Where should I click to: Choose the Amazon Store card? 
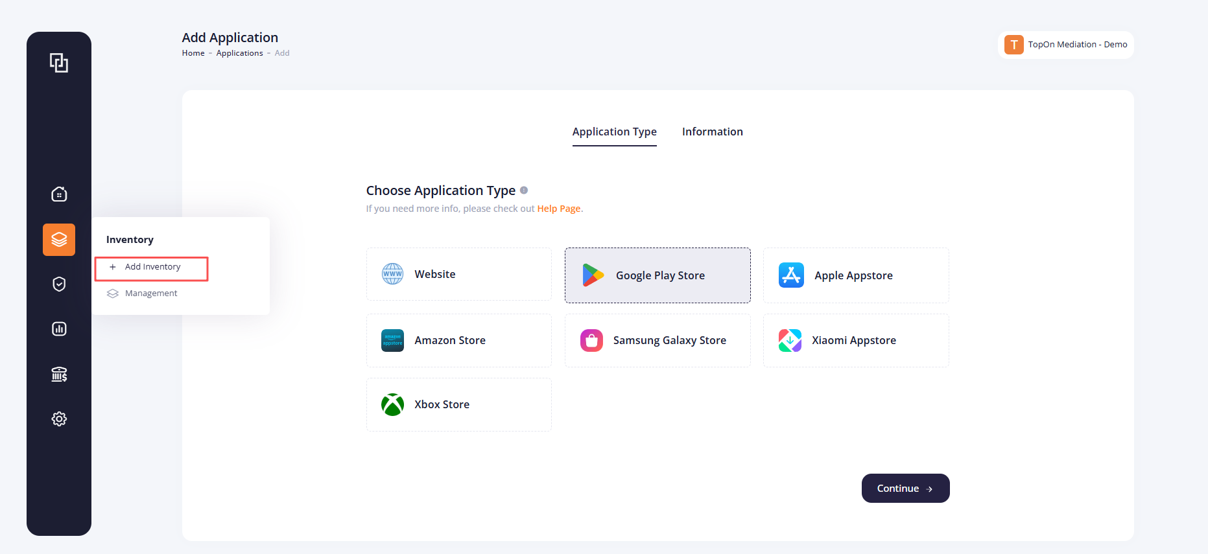[x=459, y=340]
